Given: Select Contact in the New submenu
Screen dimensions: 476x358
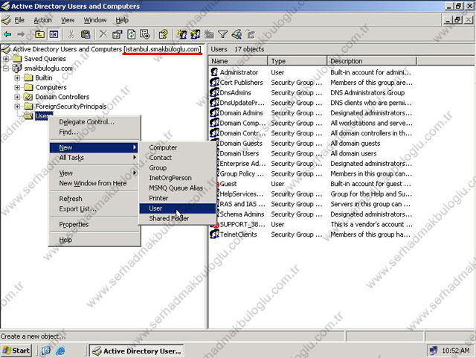Looking at the screenshot, I should point(178,158).
